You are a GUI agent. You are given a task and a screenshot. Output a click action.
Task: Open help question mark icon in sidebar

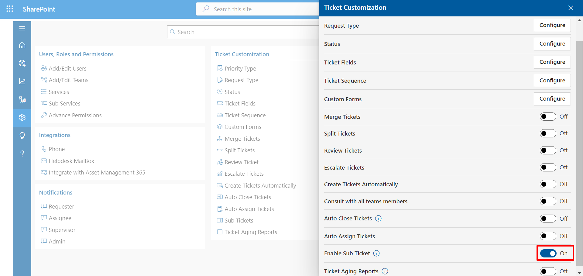(22, 154)
